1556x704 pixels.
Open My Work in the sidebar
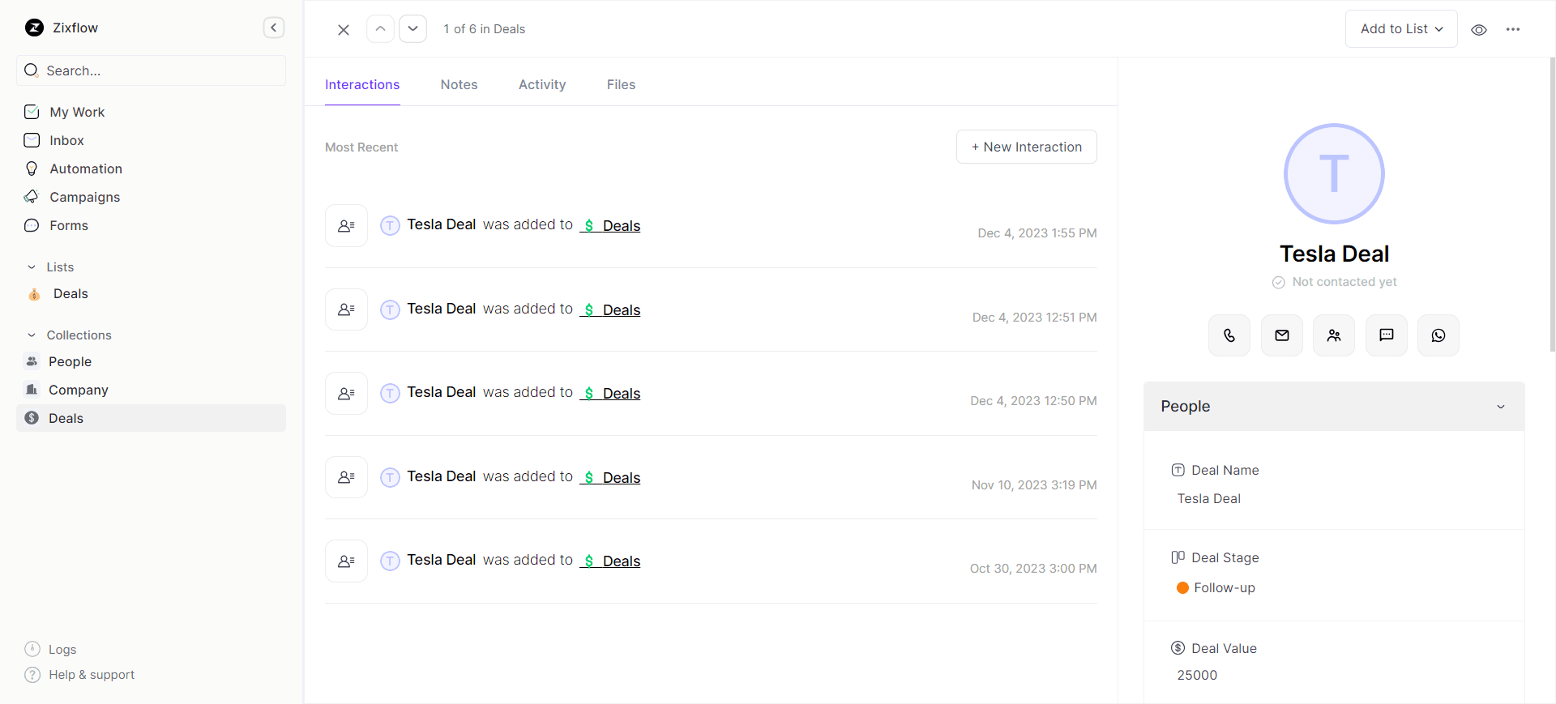pos(77,112)
